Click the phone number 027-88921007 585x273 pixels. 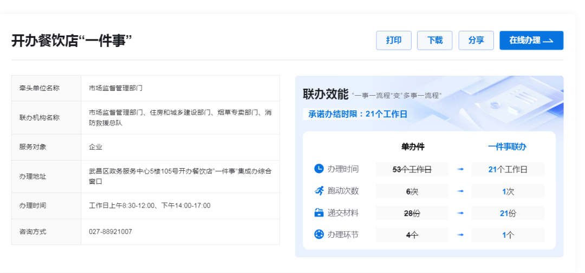(110, 231)
